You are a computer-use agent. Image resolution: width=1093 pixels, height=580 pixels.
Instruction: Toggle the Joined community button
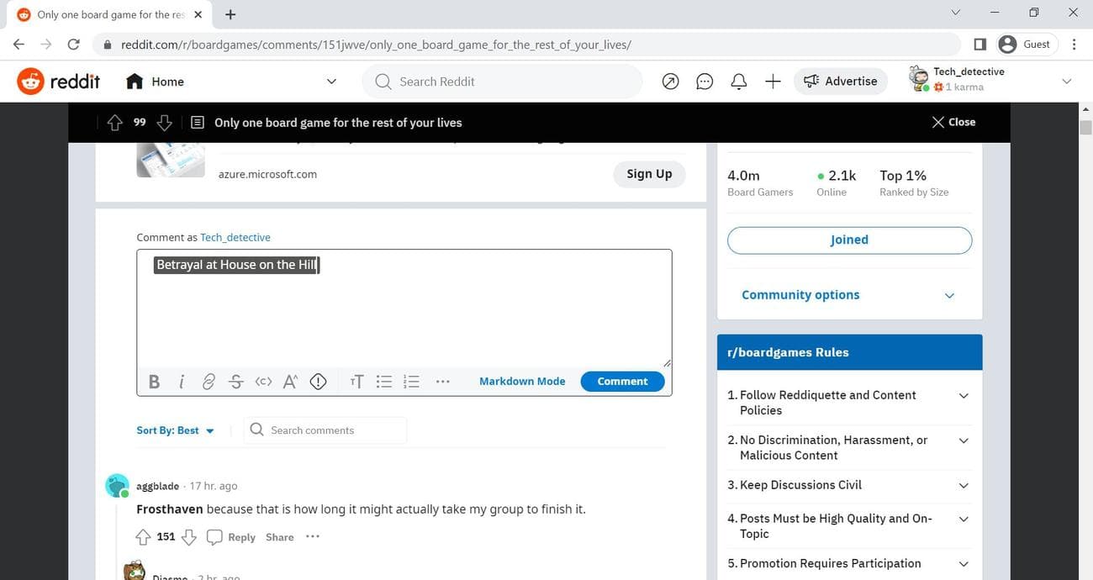849,240
